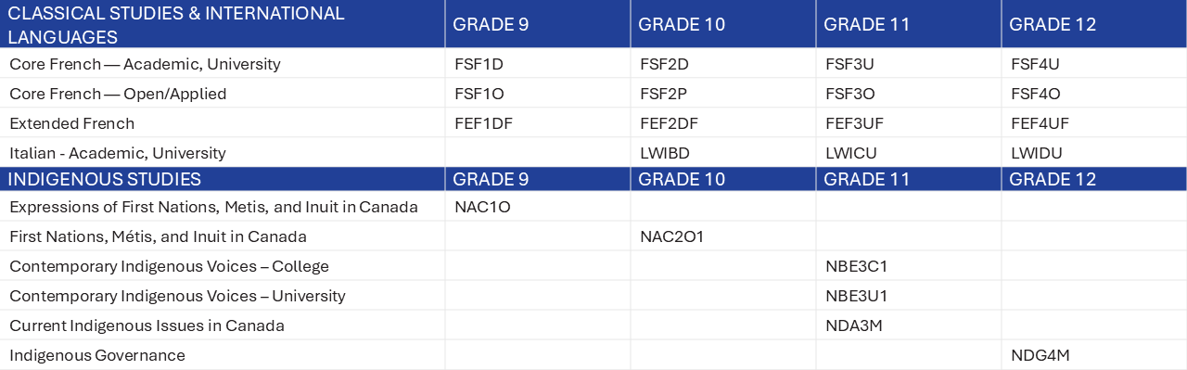The width and height of the screenshot is (1187, 370).
Task: Click the Extended French row label
Action: tap(71, 123)
